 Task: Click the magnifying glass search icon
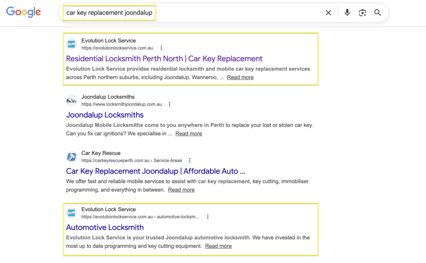(x=378, y=13)
